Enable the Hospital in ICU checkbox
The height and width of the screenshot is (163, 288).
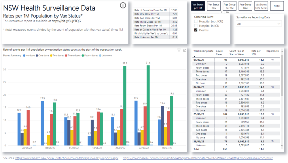[196, 26]
